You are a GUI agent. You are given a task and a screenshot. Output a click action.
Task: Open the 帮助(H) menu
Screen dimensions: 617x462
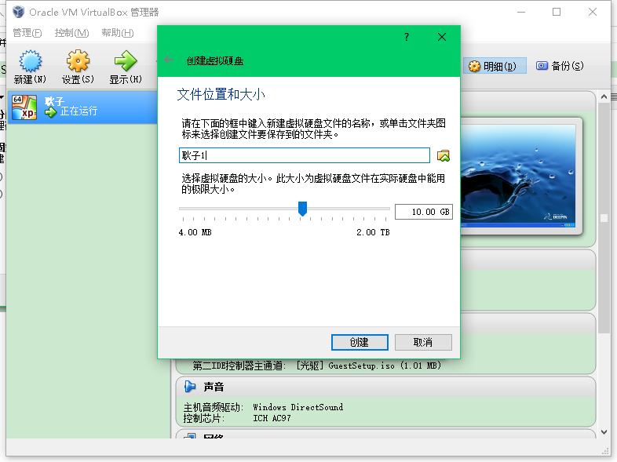[118, 33]
